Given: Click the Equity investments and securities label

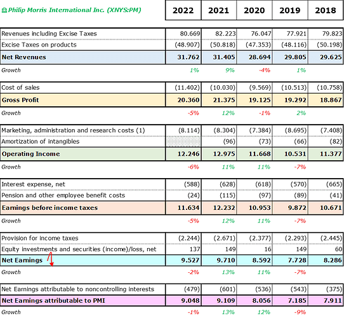Looking at the screenshot, I should pyautogui.click(x=79, y=249).
